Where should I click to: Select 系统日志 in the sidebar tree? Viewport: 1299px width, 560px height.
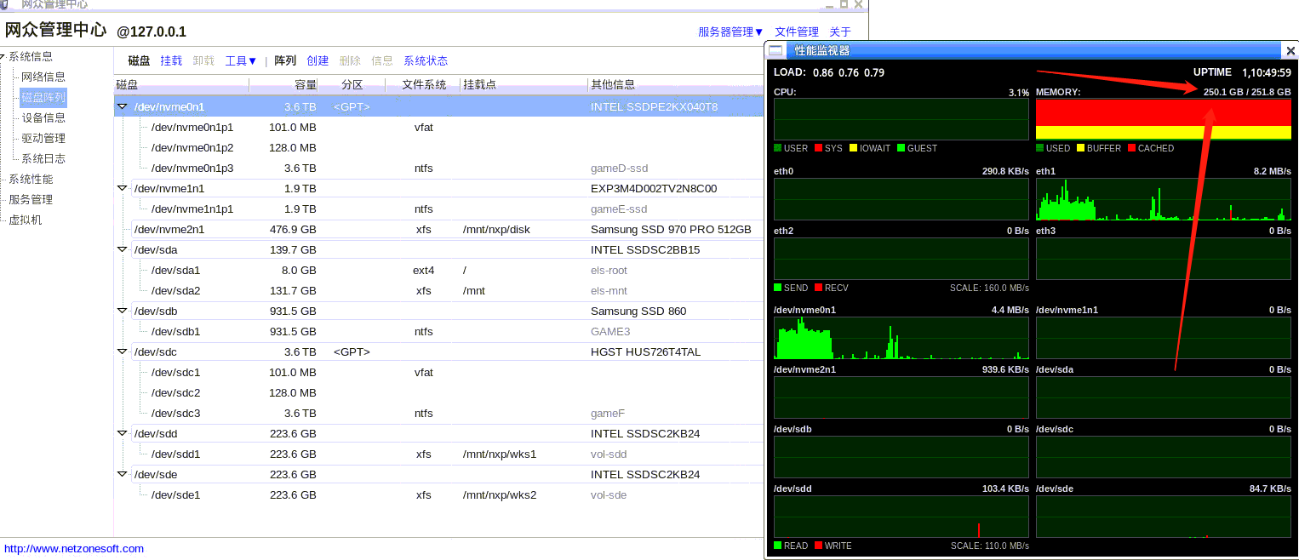tap(43, 159)
